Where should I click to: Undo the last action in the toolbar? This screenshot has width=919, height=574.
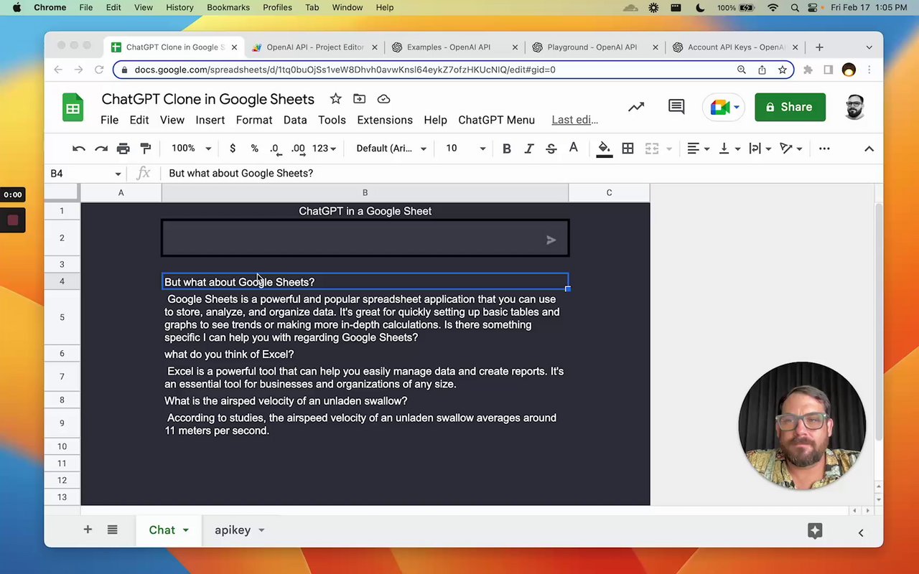click(x=79, y=149)
